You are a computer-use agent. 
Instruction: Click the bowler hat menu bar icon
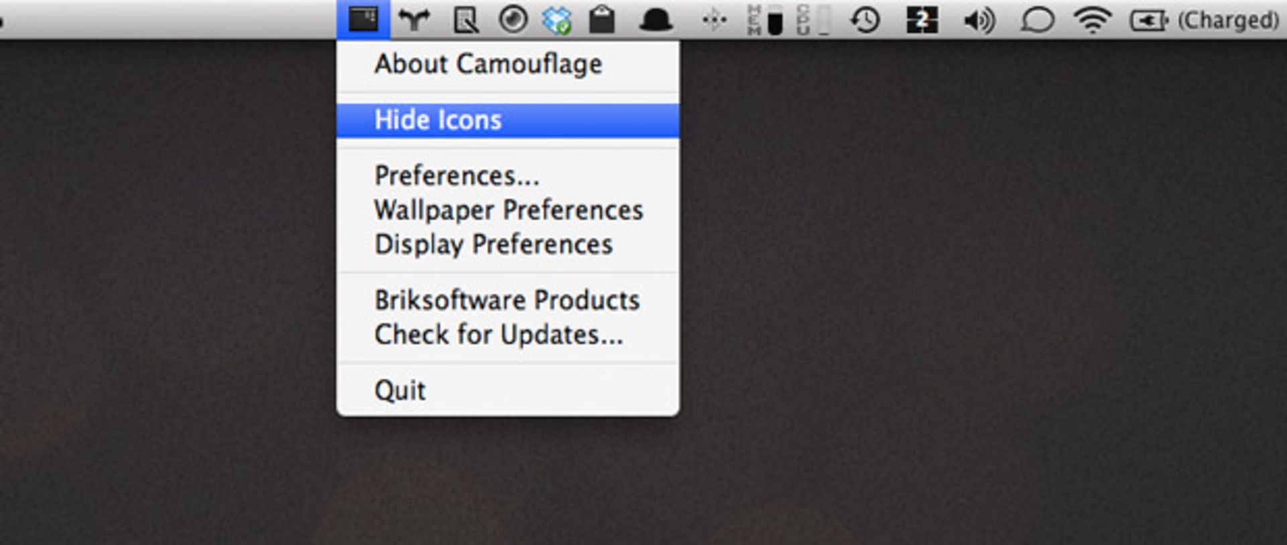click(656, 21)
